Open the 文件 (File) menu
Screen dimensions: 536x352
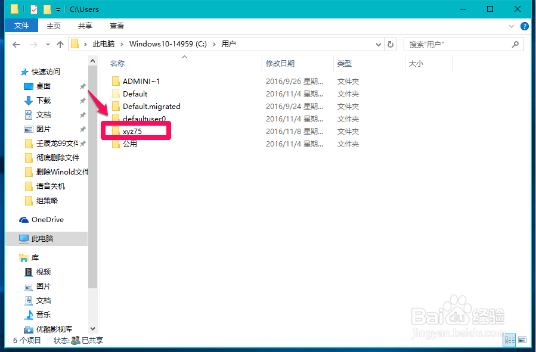(x=21, y=26)
